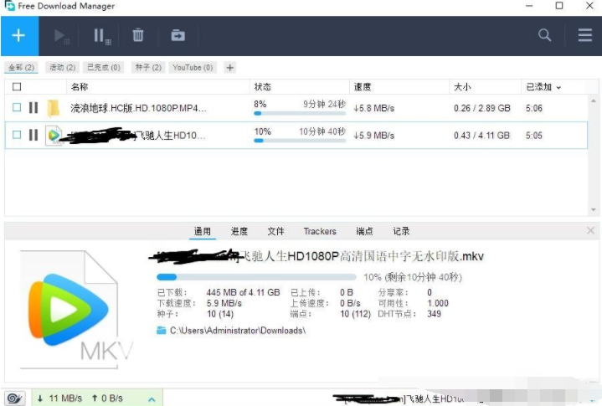Sort by 已添加 column dropdown arrow
Image resolution: width=602 pixels, height=406 pixels.
[x=558, y=88]
